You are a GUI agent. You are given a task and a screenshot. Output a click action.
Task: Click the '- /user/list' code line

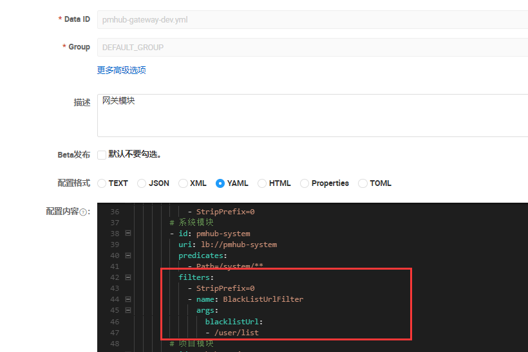tap(232, 333)
